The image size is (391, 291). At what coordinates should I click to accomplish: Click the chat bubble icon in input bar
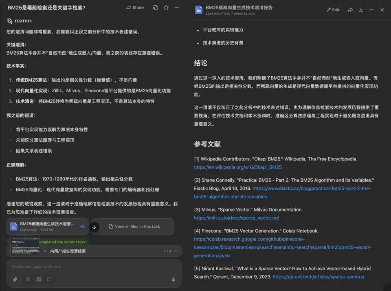point(49,279)
